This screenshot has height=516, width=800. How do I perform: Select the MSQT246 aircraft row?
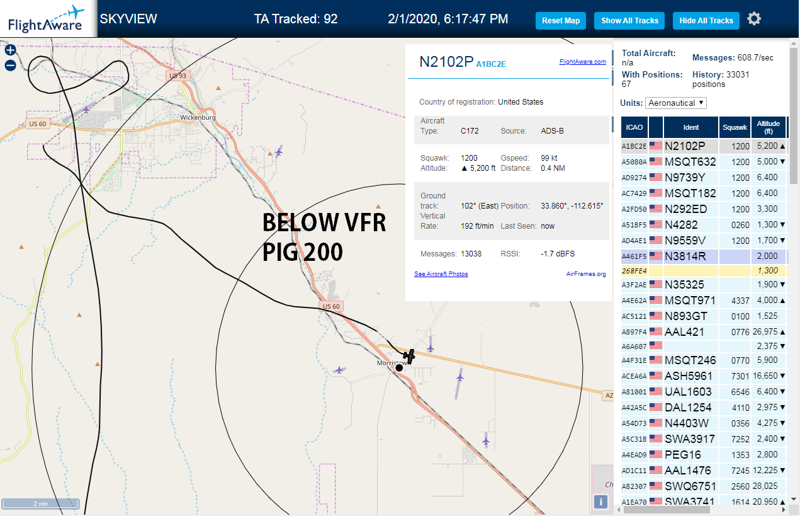point(704,360)
